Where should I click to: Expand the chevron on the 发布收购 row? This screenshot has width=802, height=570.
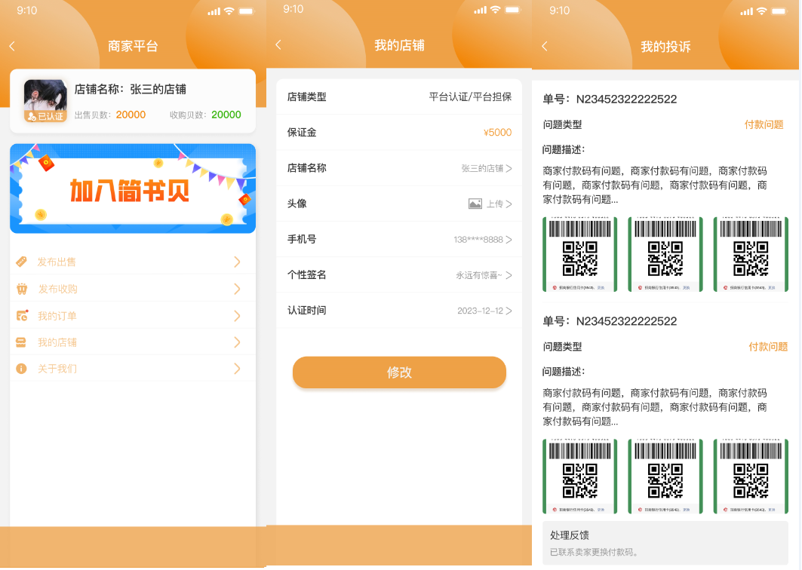tap(237, 289)
